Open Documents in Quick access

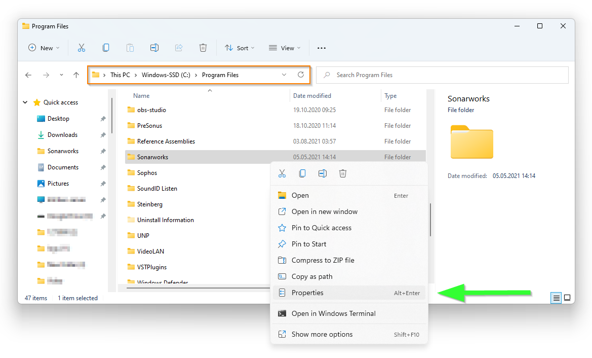click(63, 167)
